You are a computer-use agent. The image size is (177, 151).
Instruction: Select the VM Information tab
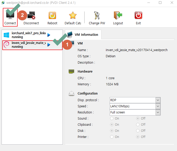[83, 34]
